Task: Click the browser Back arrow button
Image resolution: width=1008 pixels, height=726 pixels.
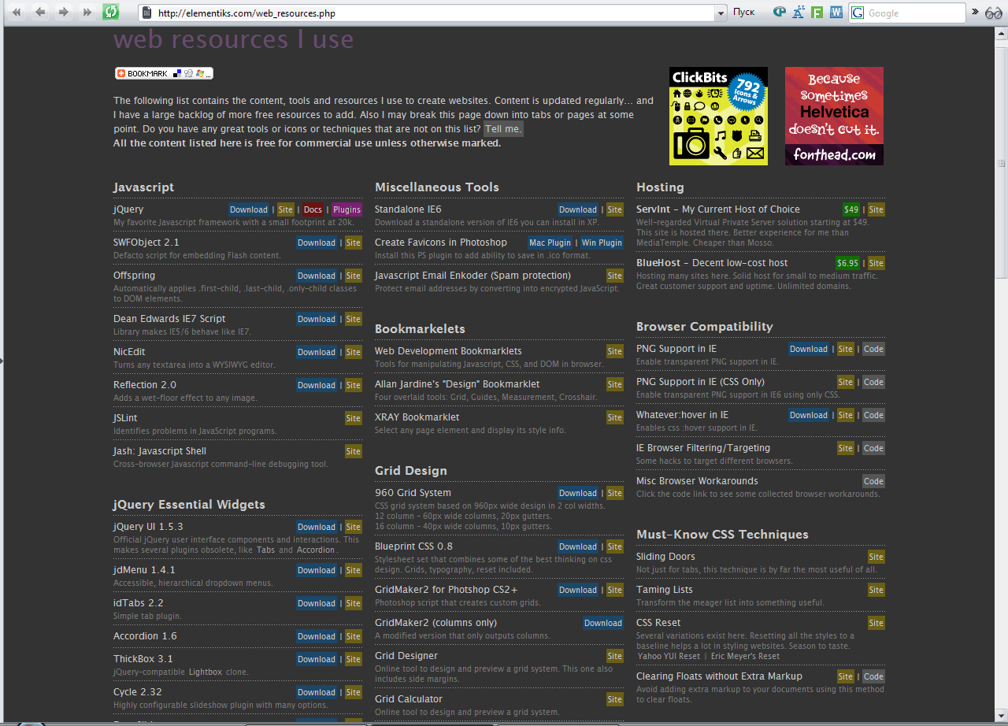Action: (x=40, y=12)
